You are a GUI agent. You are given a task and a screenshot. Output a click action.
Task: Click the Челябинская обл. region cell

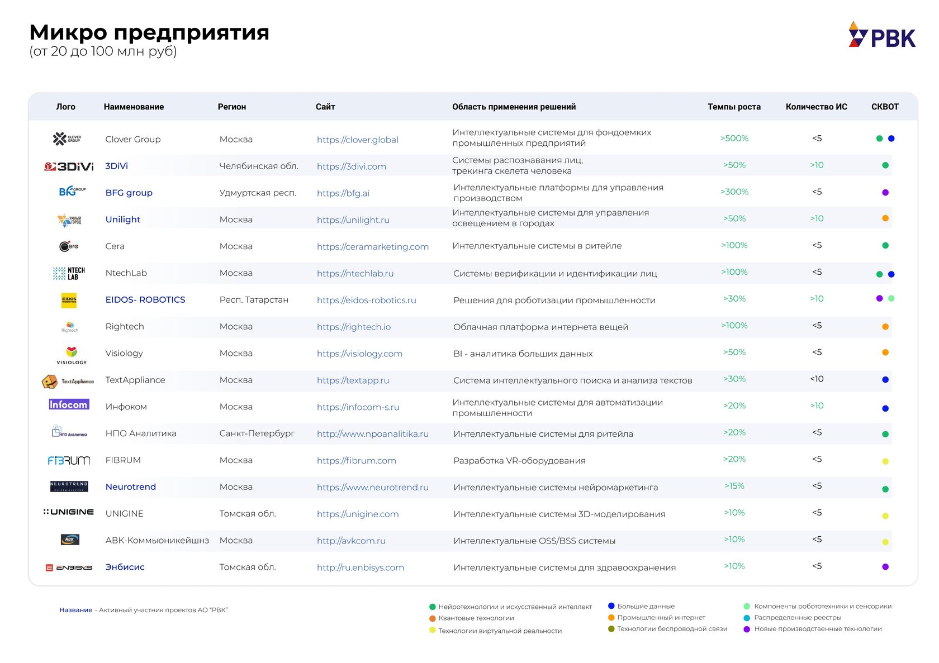259,166
